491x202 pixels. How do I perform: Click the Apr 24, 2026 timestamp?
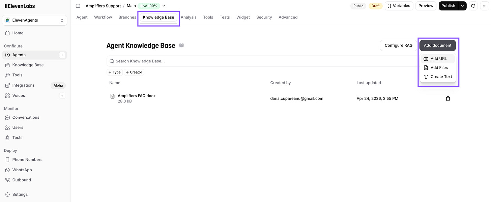[377, 98]
